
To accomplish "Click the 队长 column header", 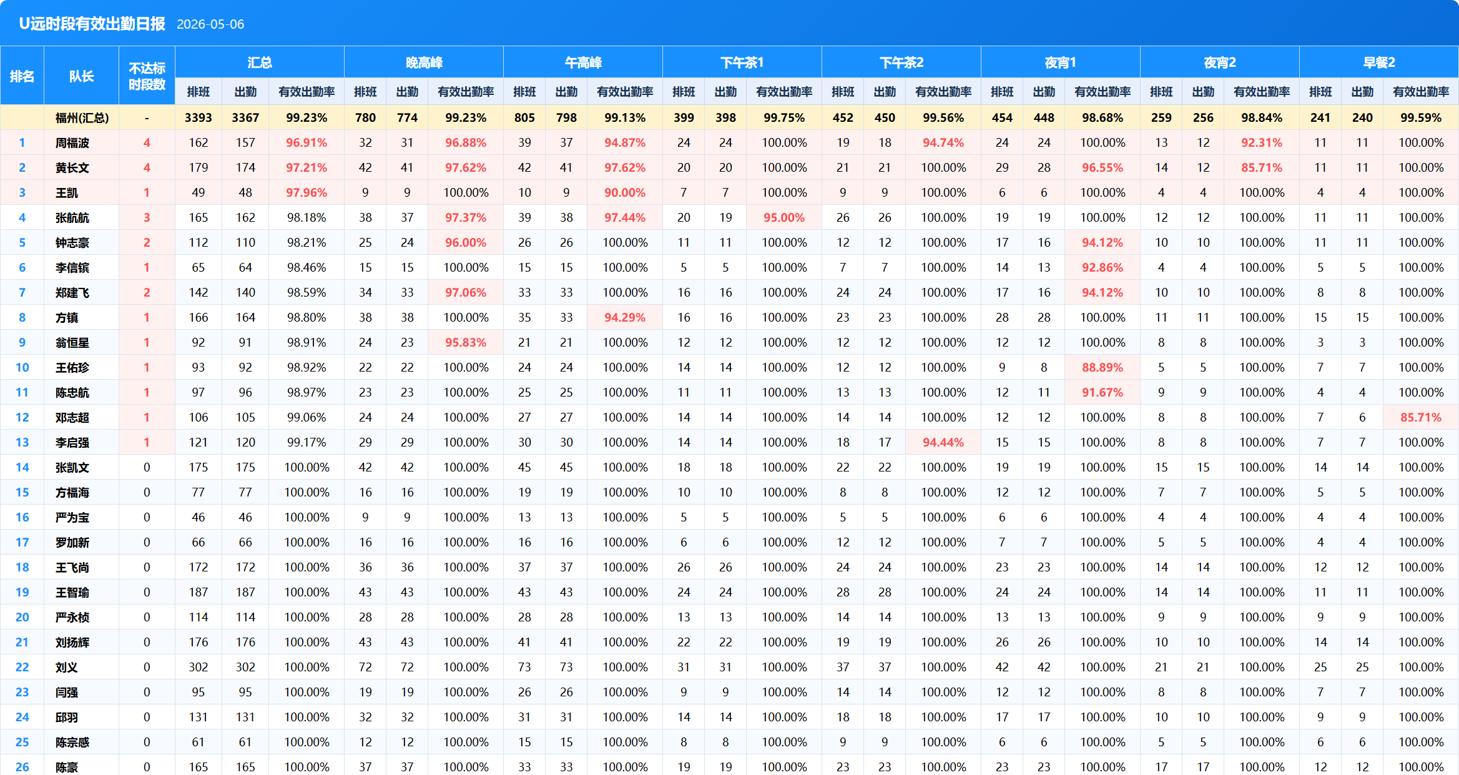I will [x=81, y=76].
